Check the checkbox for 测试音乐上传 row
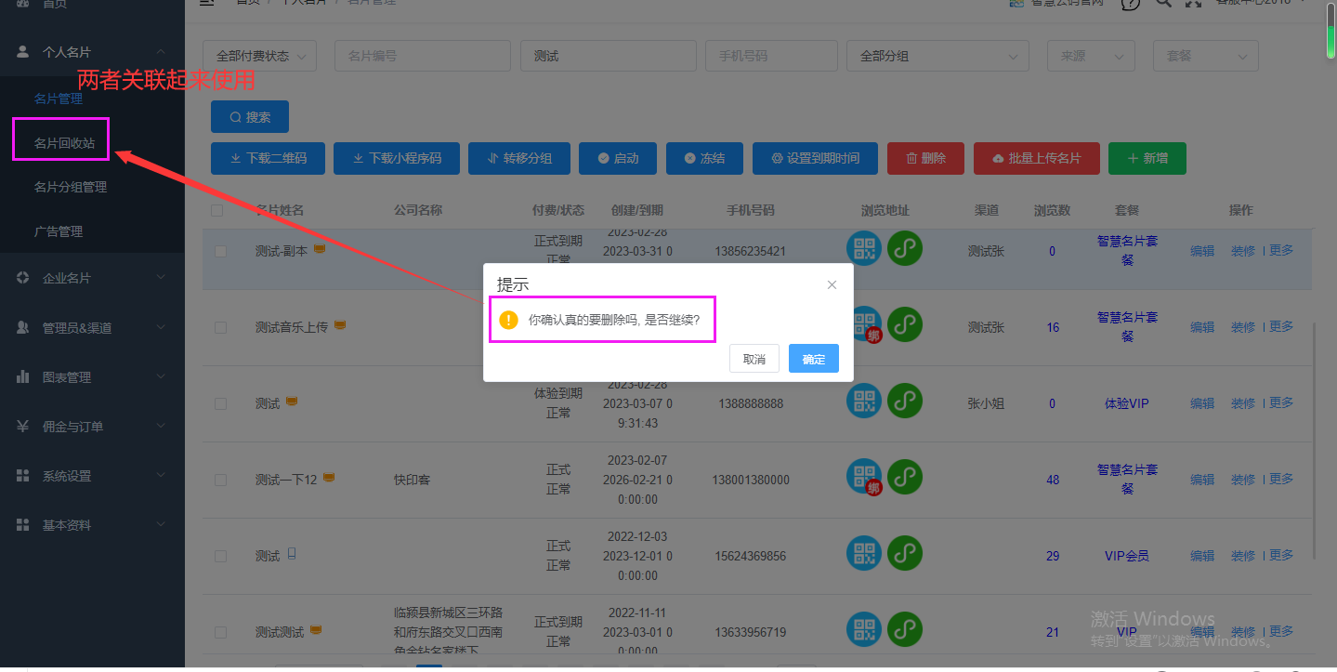 pos(220,327)
